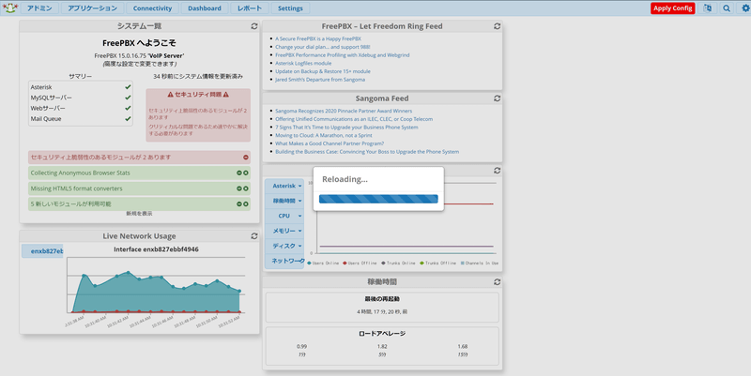
Task: Click the red security vulnerability module notice text
Action: click(100, 157)
